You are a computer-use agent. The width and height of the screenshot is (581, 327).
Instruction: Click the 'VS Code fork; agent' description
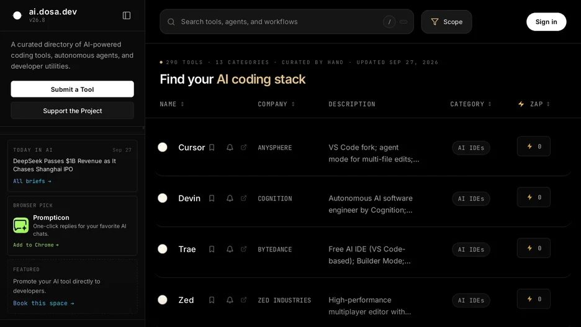click(x=374, y=153)
